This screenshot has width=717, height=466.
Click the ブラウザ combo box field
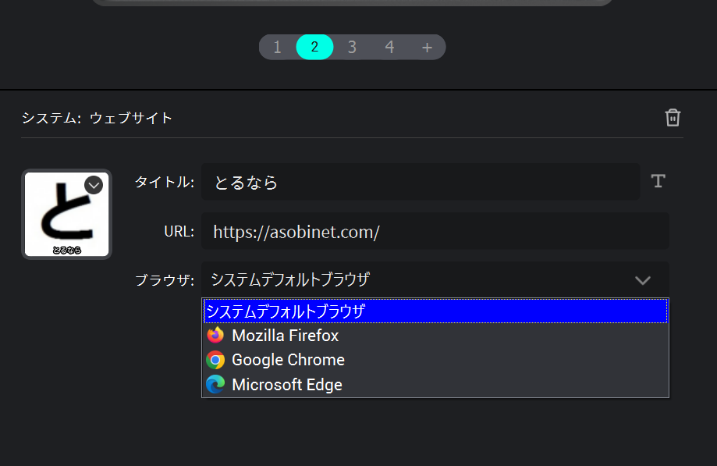point(421,280)
